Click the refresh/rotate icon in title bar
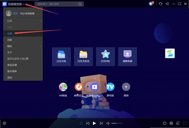The width and height of the screenshot is (189, 128). pyautogui.click(x=160, y=4)
